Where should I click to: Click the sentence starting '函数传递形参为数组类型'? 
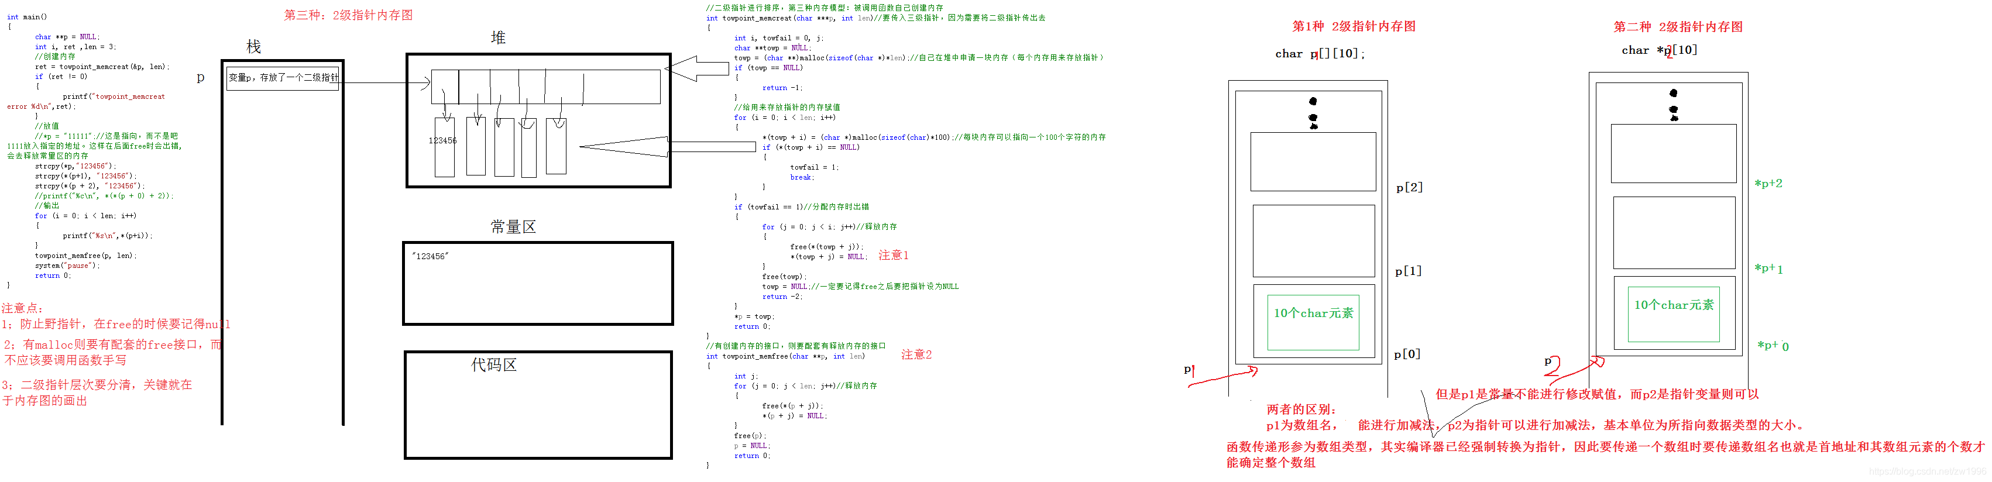coord(1605,455)
